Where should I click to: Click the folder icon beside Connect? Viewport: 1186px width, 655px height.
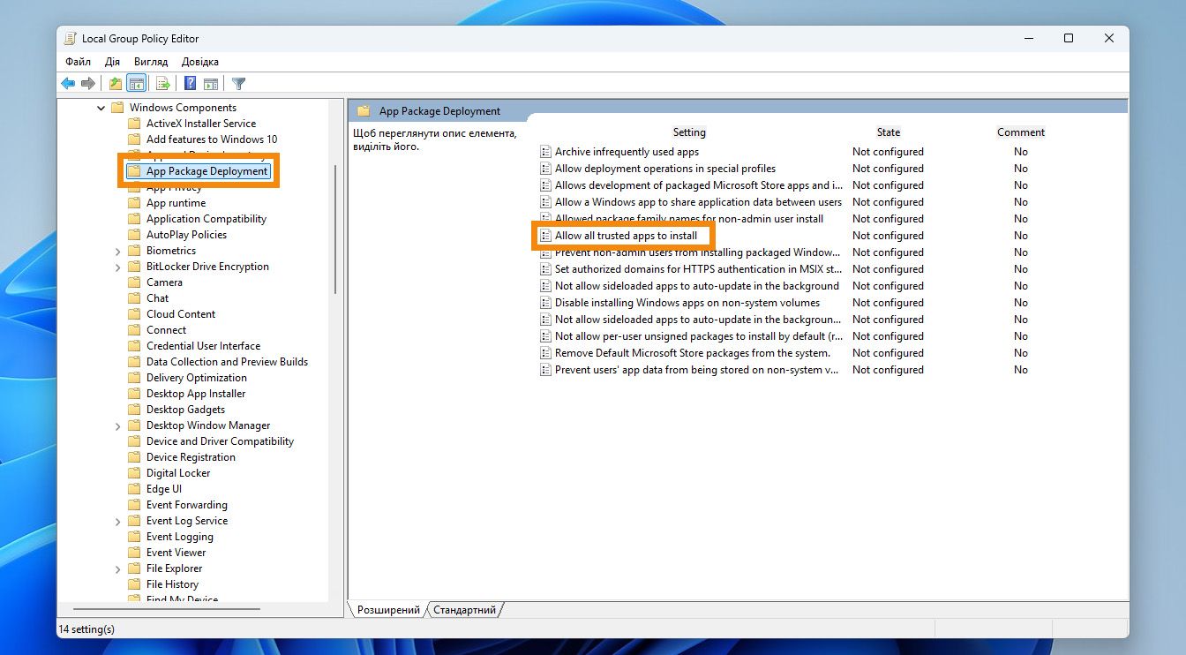134,330
